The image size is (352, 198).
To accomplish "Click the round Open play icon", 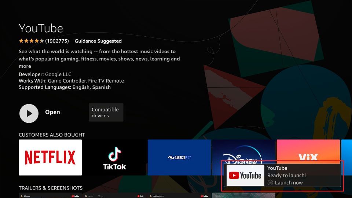I will (29, 113).
